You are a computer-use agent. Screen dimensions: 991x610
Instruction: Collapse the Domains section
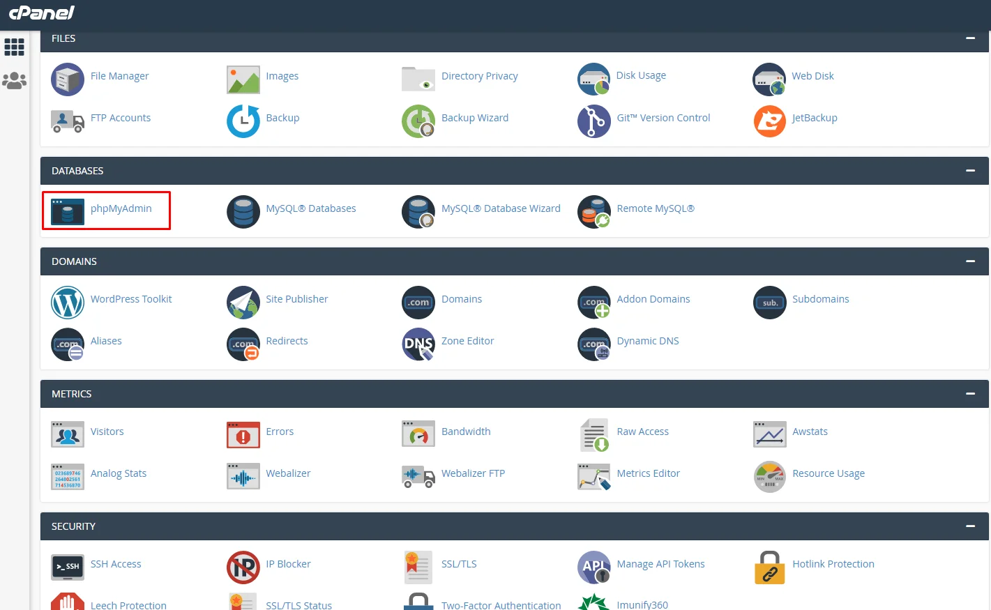[970, 261]
